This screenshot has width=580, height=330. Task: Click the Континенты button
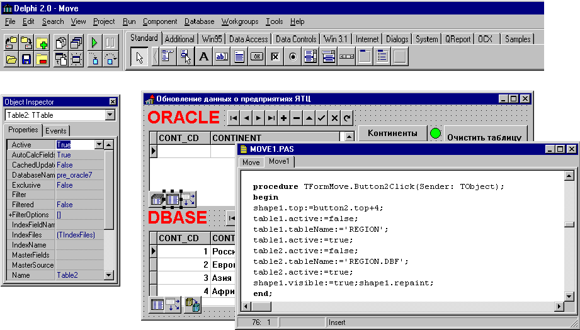pos(392,134)
